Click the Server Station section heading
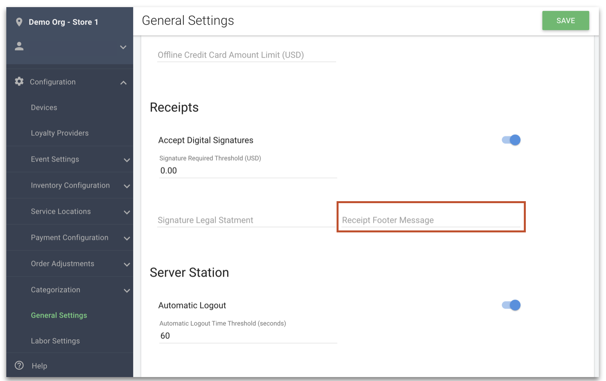The width and height of the screenshot is (606, 381). tap(189, 272)
